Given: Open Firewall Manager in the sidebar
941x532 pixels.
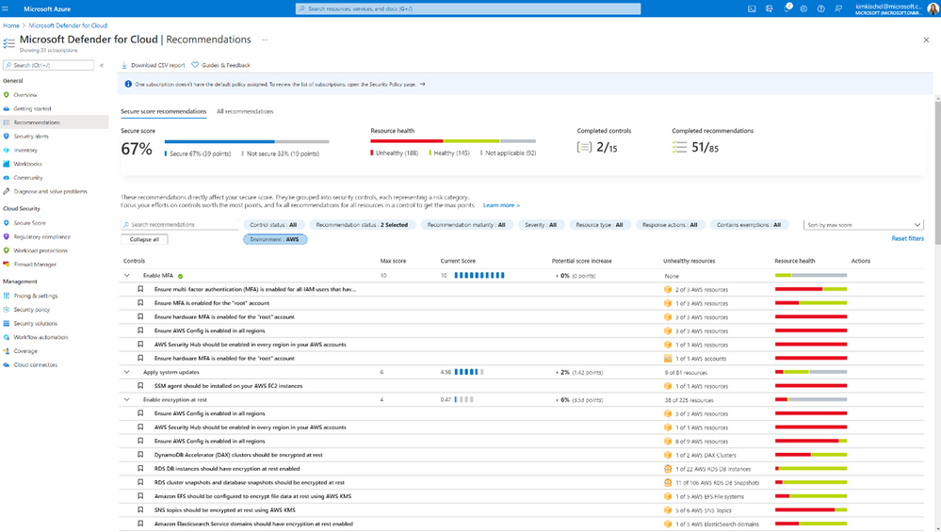Looking at the screenshot, I should click(35, 265).
